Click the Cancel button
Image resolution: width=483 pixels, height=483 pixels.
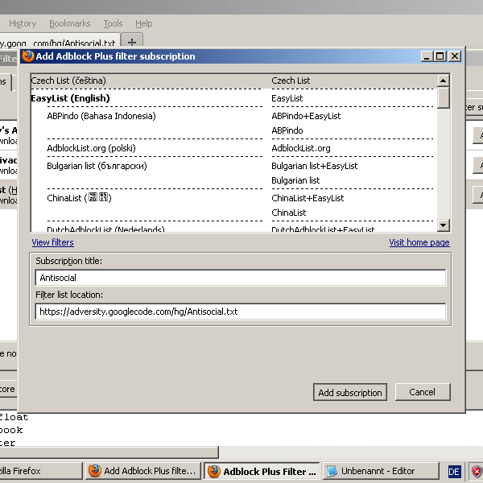(x=423, y=392)
